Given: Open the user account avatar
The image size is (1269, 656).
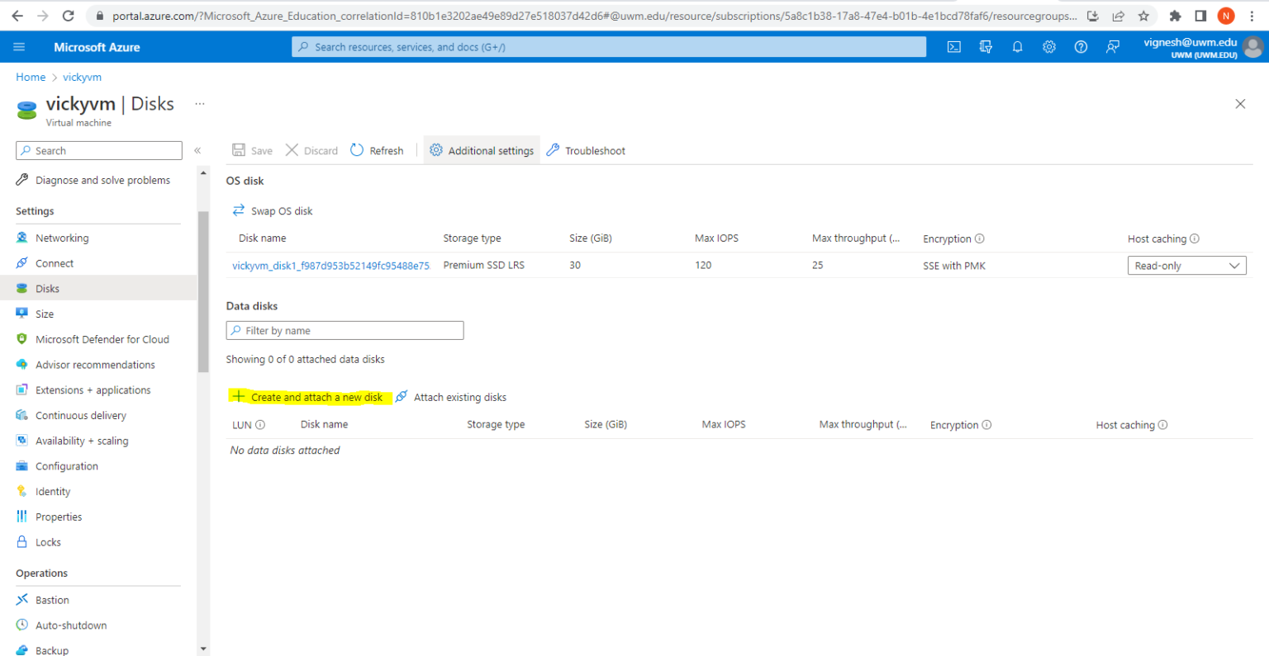Looking at the screenshot, I should coord(1252,47).
